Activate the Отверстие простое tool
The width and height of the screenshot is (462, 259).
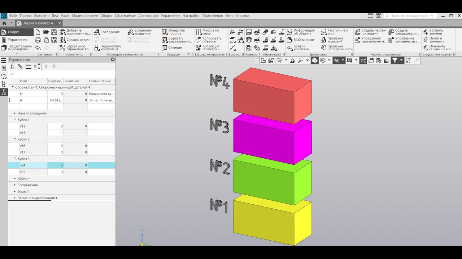click(x=173, y=32)
